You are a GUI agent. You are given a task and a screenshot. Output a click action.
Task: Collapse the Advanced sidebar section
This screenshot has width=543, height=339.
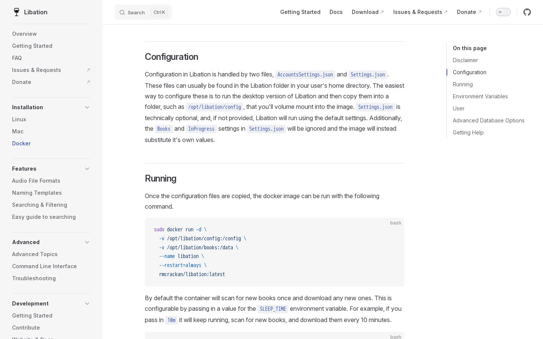(x=87, y=242)
